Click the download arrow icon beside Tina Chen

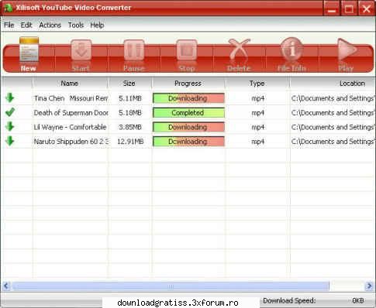point(10,98)
